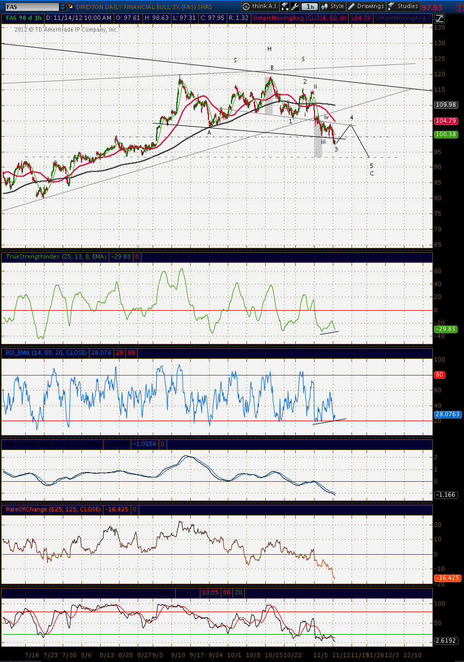Viewport: 464px width, 662px height.
Task: Click the 9/10 date on time axis
Action: [x=178, y=655]
